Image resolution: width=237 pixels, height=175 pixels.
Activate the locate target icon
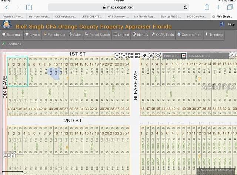[x=158, y=56]
